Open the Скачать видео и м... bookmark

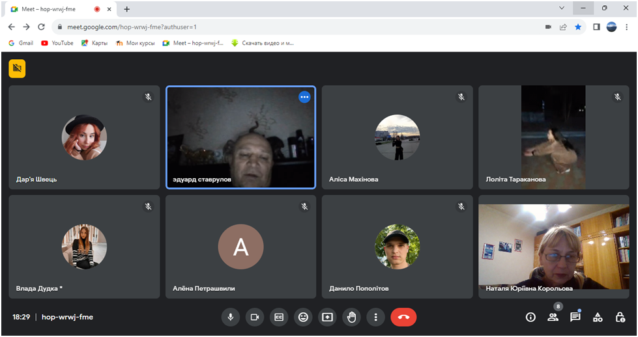pyautogui.click(x=263, y=43)
